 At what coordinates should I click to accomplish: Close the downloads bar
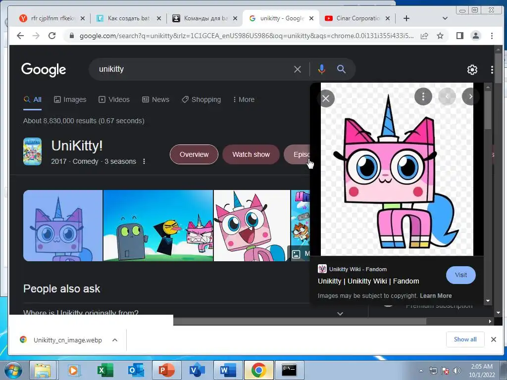coord(494,339)
